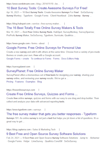Open more options for the blog.capterra.com result
The width and height of the screenshot is (104, 143).
[59, 130]
